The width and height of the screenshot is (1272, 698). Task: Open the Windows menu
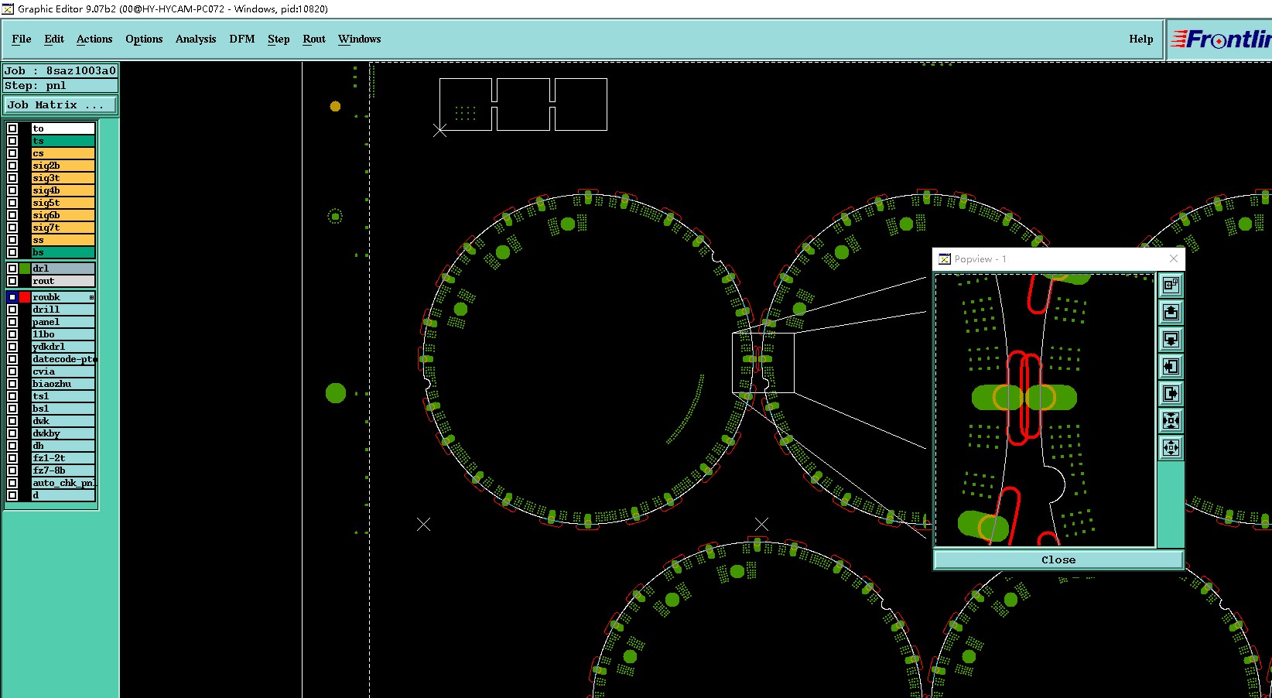point(360,39)
